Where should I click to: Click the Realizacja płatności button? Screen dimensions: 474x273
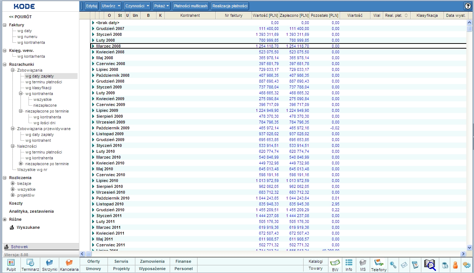(x=230, y=6)
